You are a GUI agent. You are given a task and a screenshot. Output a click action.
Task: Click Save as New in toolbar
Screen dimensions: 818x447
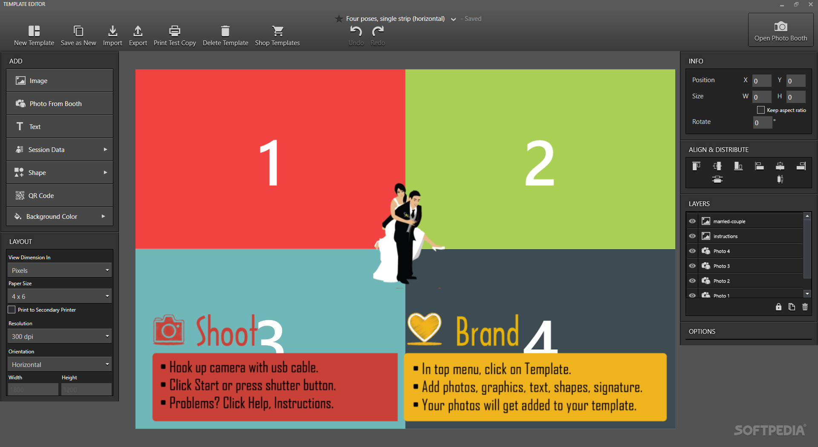pyautogui.click(x=78, y=36)
